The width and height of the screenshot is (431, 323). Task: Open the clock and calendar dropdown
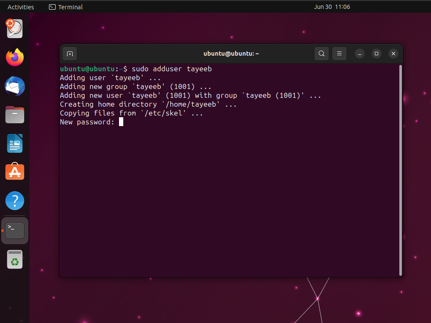pos(332,7)
